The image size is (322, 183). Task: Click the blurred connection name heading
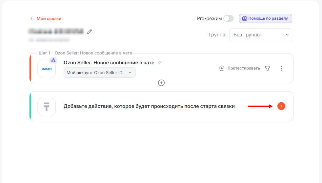(56, 31)
